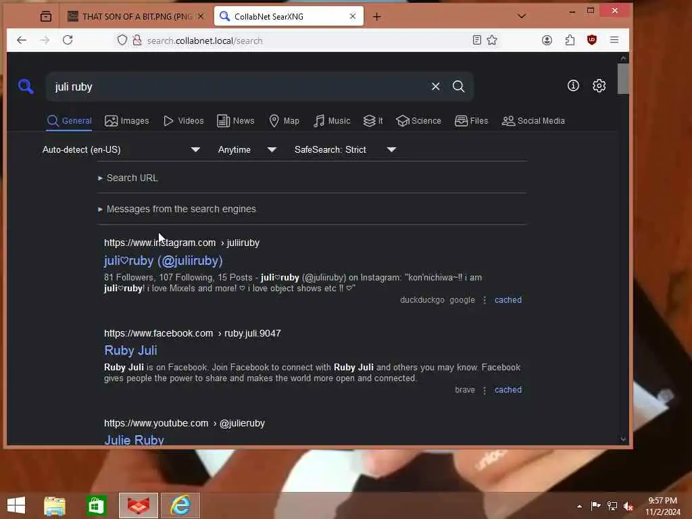Screen dimensions: 692x519
Task: Click the instagram.com juliiruby URL
Action: coord(182,243)
